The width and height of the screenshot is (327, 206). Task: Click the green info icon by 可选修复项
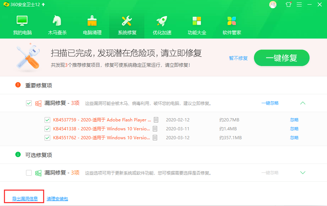18,154
